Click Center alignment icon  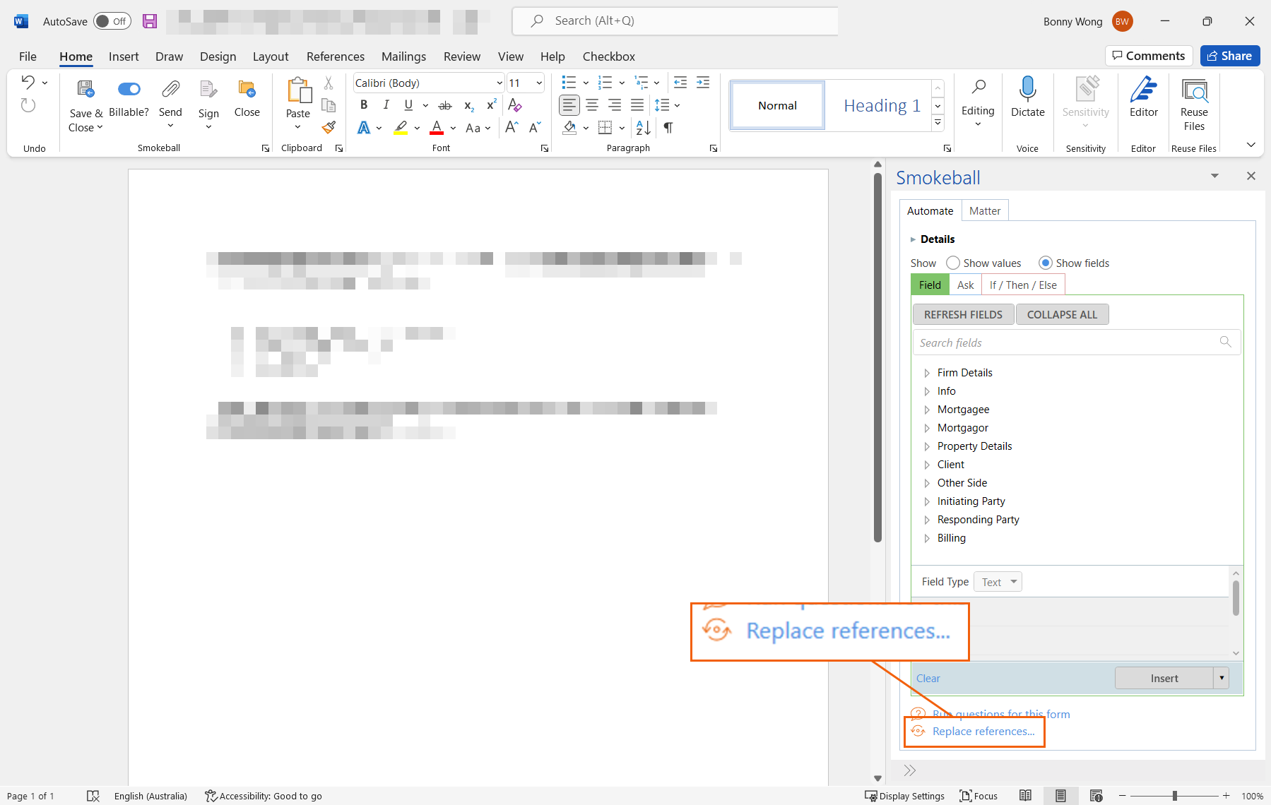pyautogui.click(x=592, y=105)
